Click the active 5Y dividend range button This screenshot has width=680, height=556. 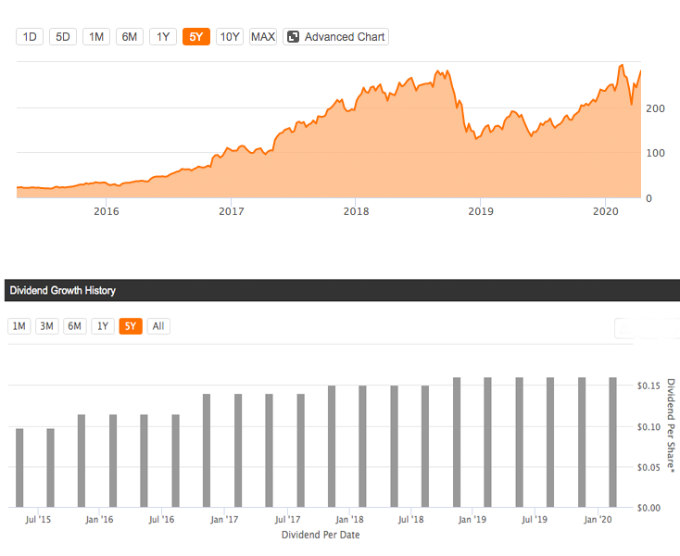pos(131,326)
